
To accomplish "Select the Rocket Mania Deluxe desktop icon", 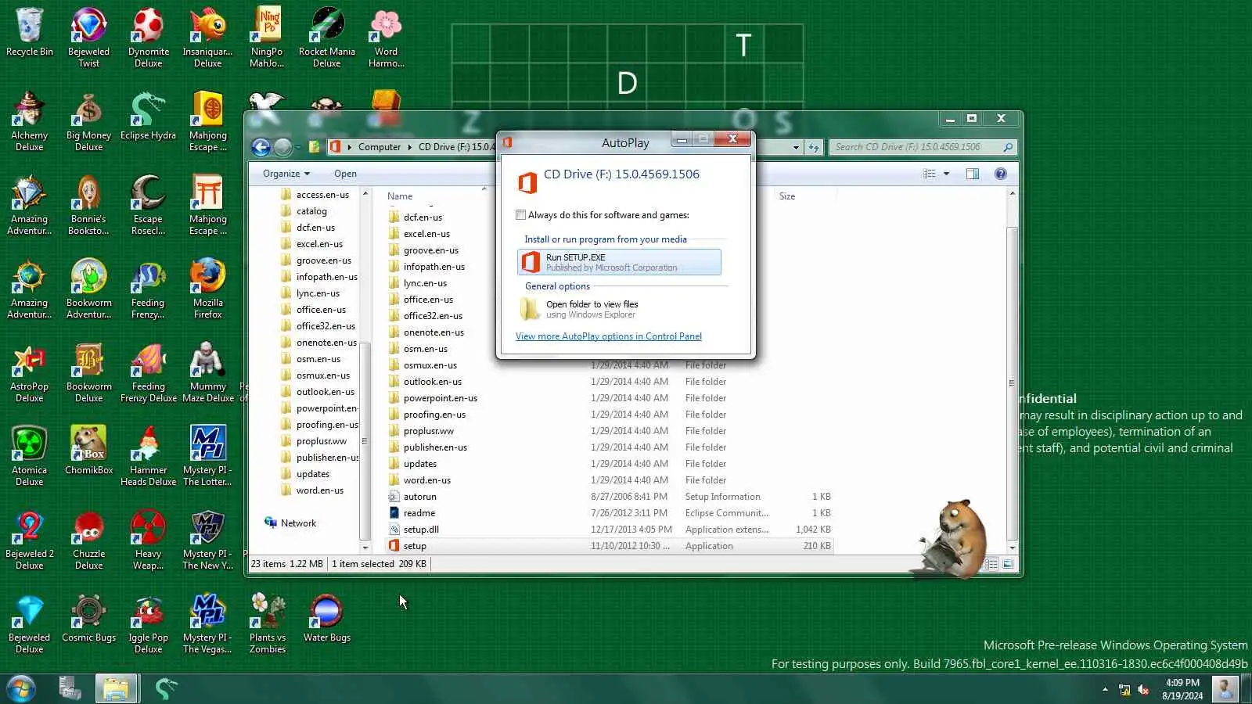I will point(326,38).
